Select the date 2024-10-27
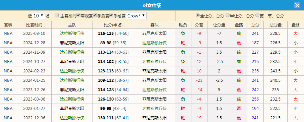 click(x=34, y=61)
